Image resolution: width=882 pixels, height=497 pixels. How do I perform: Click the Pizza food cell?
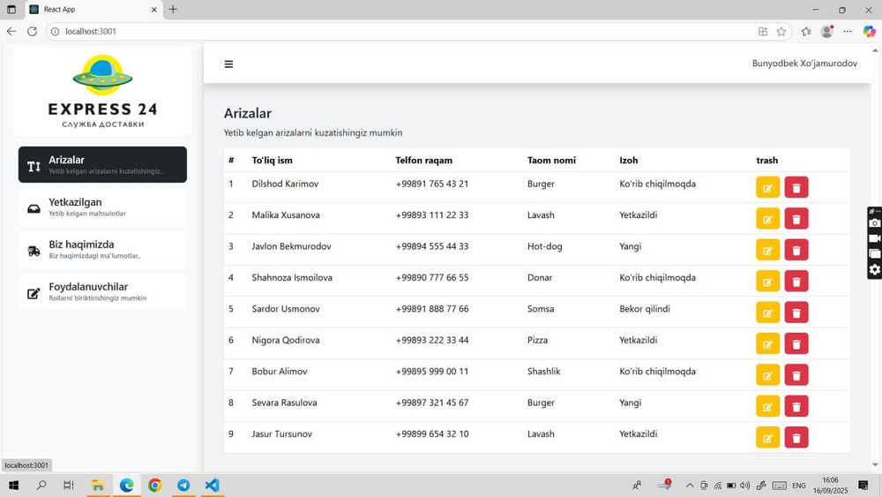coord(537,340)
